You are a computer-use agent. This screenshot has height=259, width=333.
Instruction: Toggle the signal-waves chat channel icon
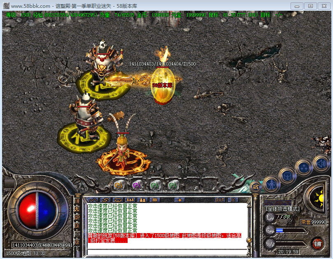[x=77, y=234]
